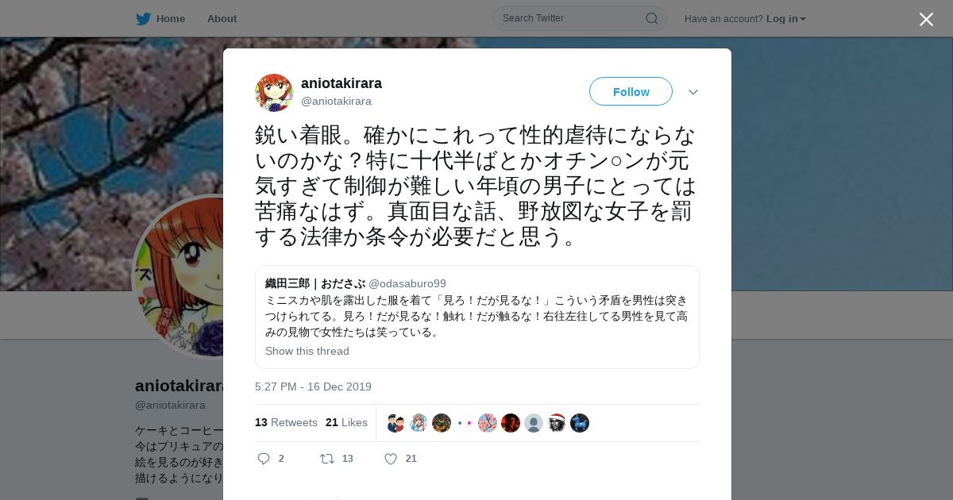The image size is (953, 500).
Task: Go to Home tab
Action: point(171,19)
